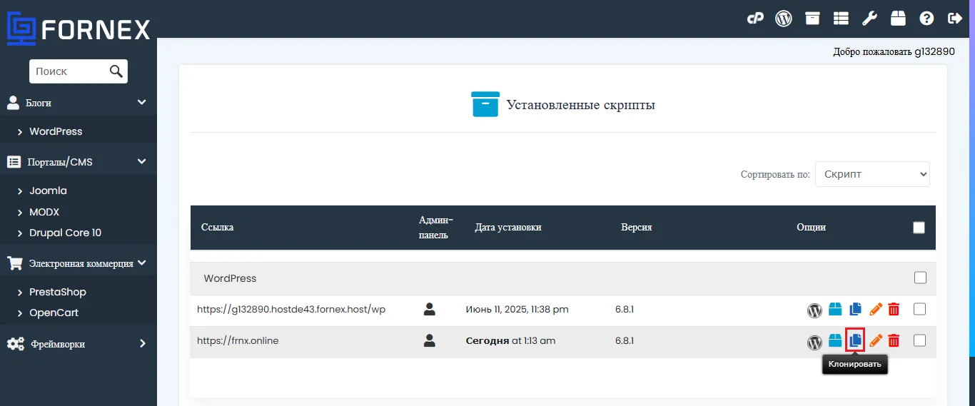Click date Июнь 11, 2025, 11:38 pm
Screen dimensions: 975x406
pyautogui.click(x=517, y=310)
